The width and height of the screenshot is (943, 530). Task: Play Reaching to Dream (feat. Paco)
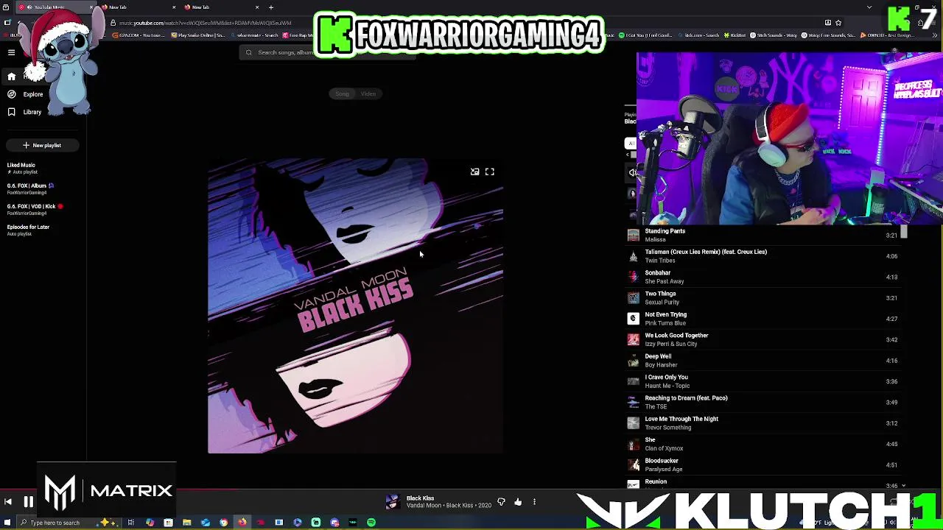coord(765,402)
